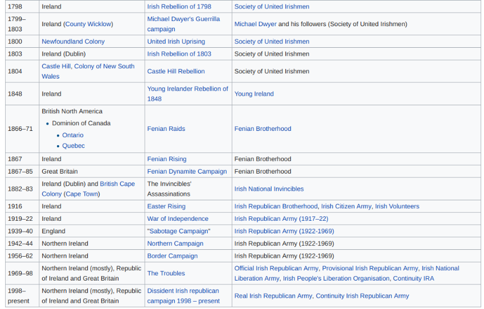This screenshot has width=484, height=309.
Task: Click Irish Republican Army (1917–22) link
Action: pos(281,219)
